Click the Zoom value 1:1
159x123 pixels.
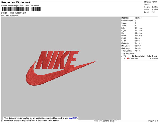point(153,12)
